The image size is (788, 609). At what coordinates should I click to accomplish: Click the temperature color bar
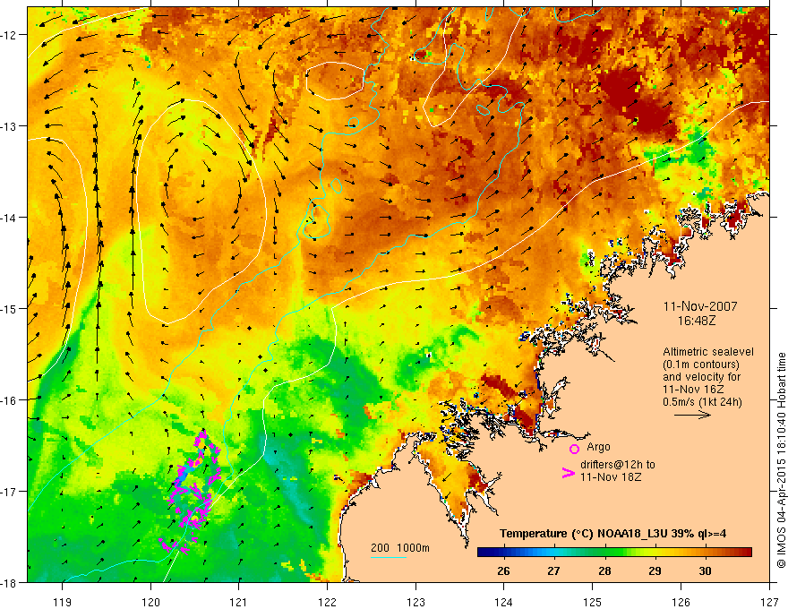614,553
